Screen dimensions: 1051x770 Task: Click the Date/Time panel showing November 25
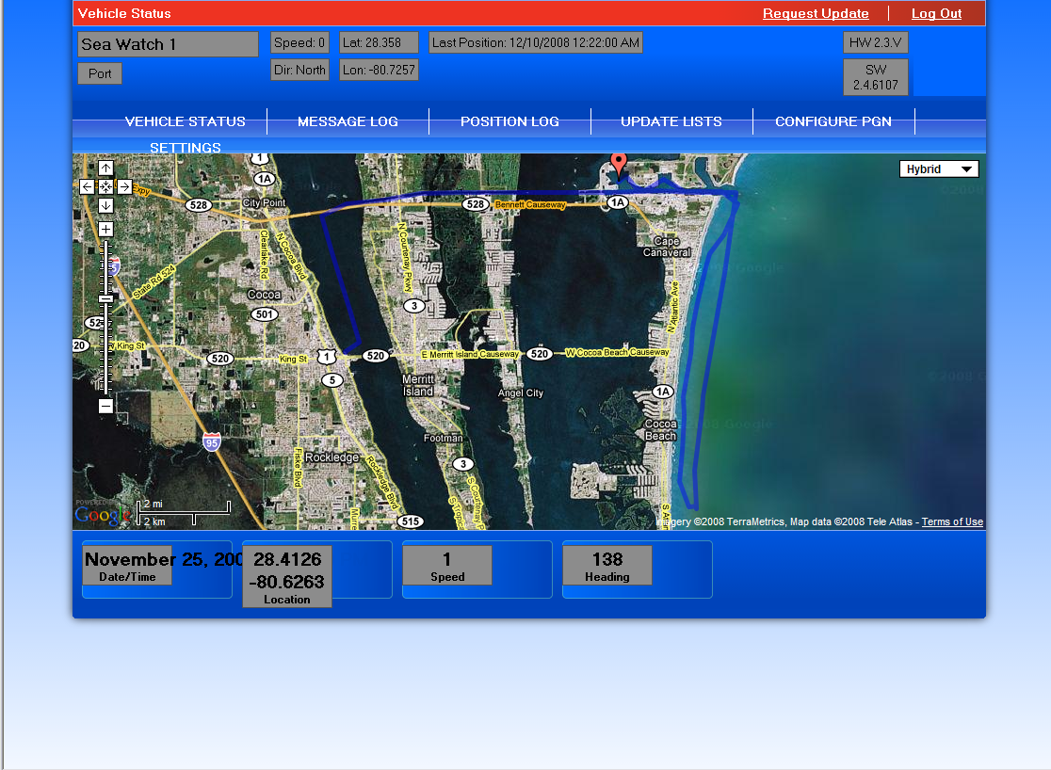click(157, 569)
